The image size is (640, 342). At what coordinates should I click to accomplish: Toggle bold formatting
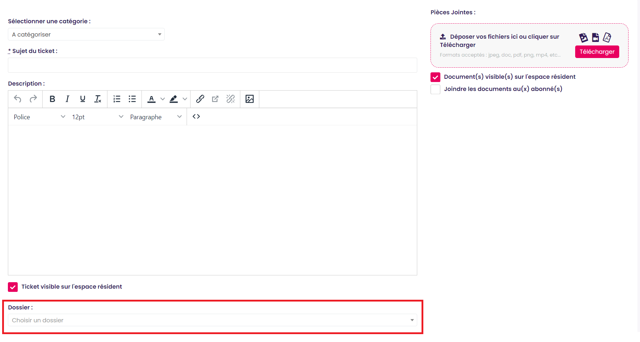tap(52, 99)
